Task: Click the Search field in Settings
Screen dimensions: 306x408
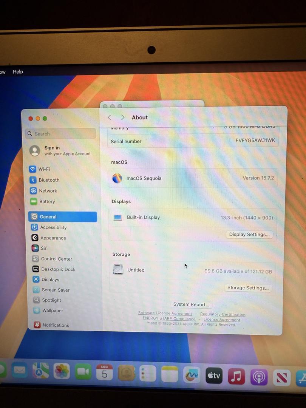Action: click(60, 134)
